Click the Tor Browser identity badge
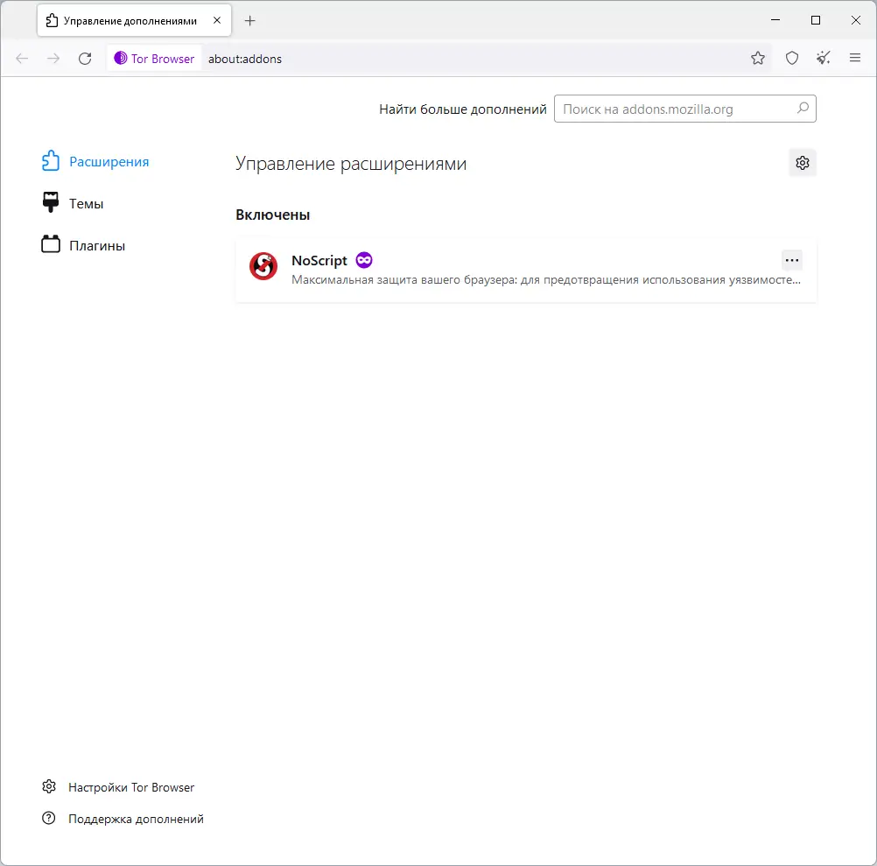This screenshot has height=866, width=877. 154,58
